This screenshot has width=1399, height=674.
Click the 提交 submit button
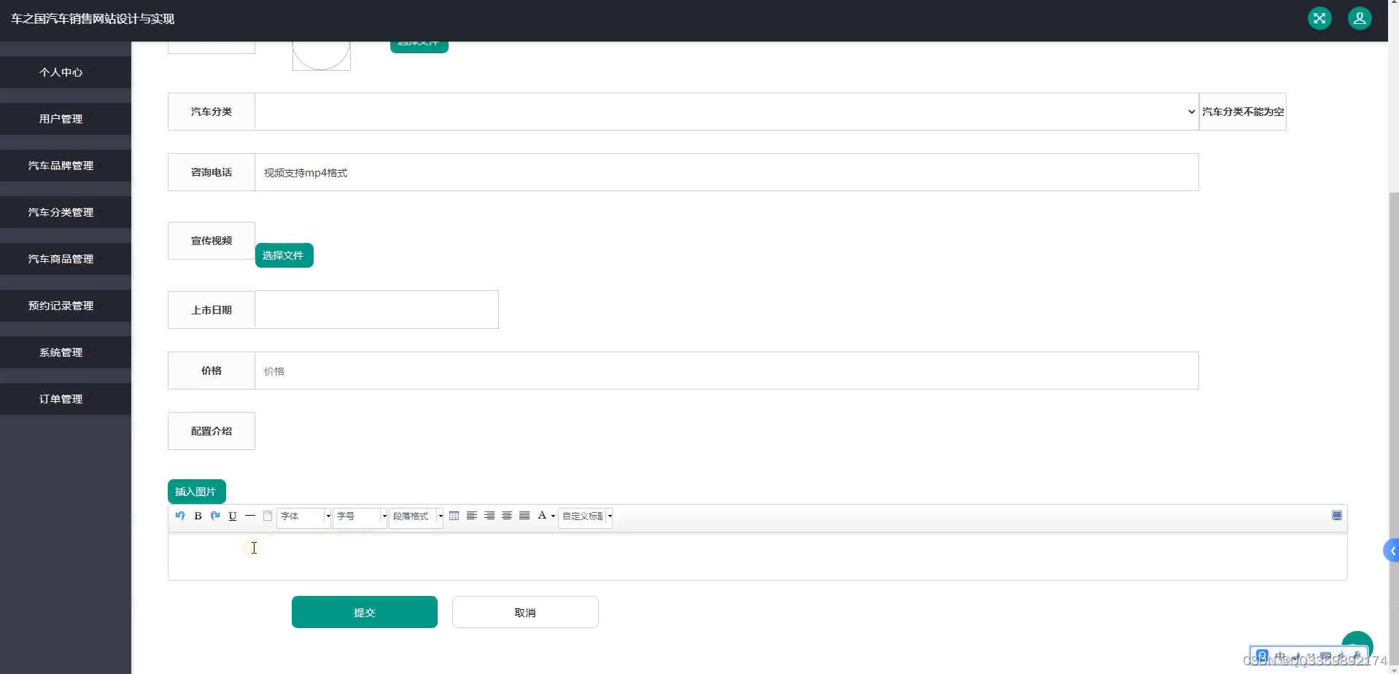pos(365,612)
